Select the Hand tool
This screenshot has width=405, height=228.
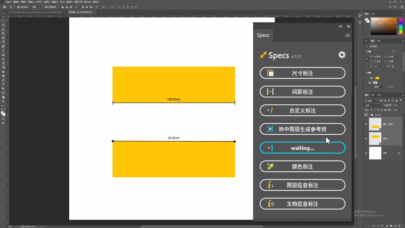[x=3, y=97]
